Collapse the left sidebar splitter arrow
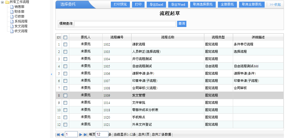 pos(51,74)
